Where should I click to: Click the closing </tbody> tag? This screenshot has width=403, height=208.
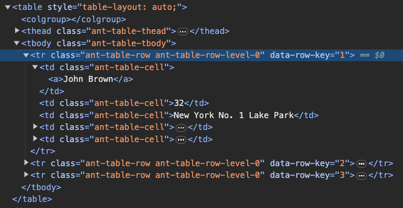(x=41, y=187)
